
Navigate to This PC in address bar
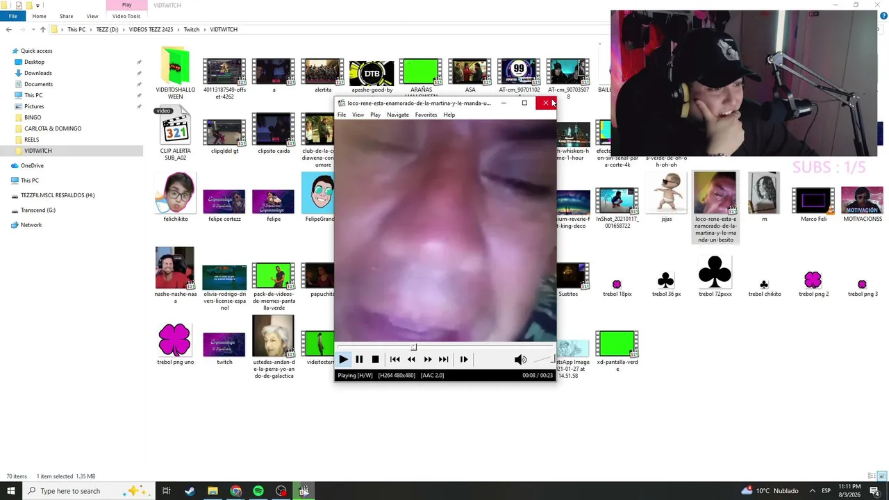point(76,29)
